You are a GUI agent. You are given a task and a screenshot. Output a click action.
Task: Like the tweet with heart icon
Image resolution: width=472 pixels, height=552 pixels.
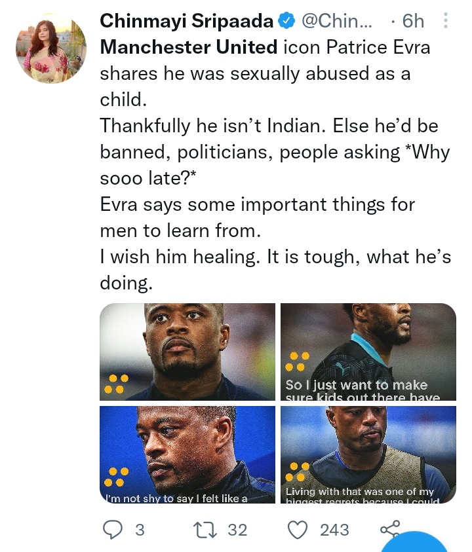pyautogui.click(x=298, y=530)
